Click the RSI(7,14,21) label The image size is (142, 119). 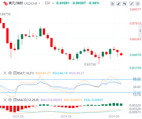(x=25, y=73)
